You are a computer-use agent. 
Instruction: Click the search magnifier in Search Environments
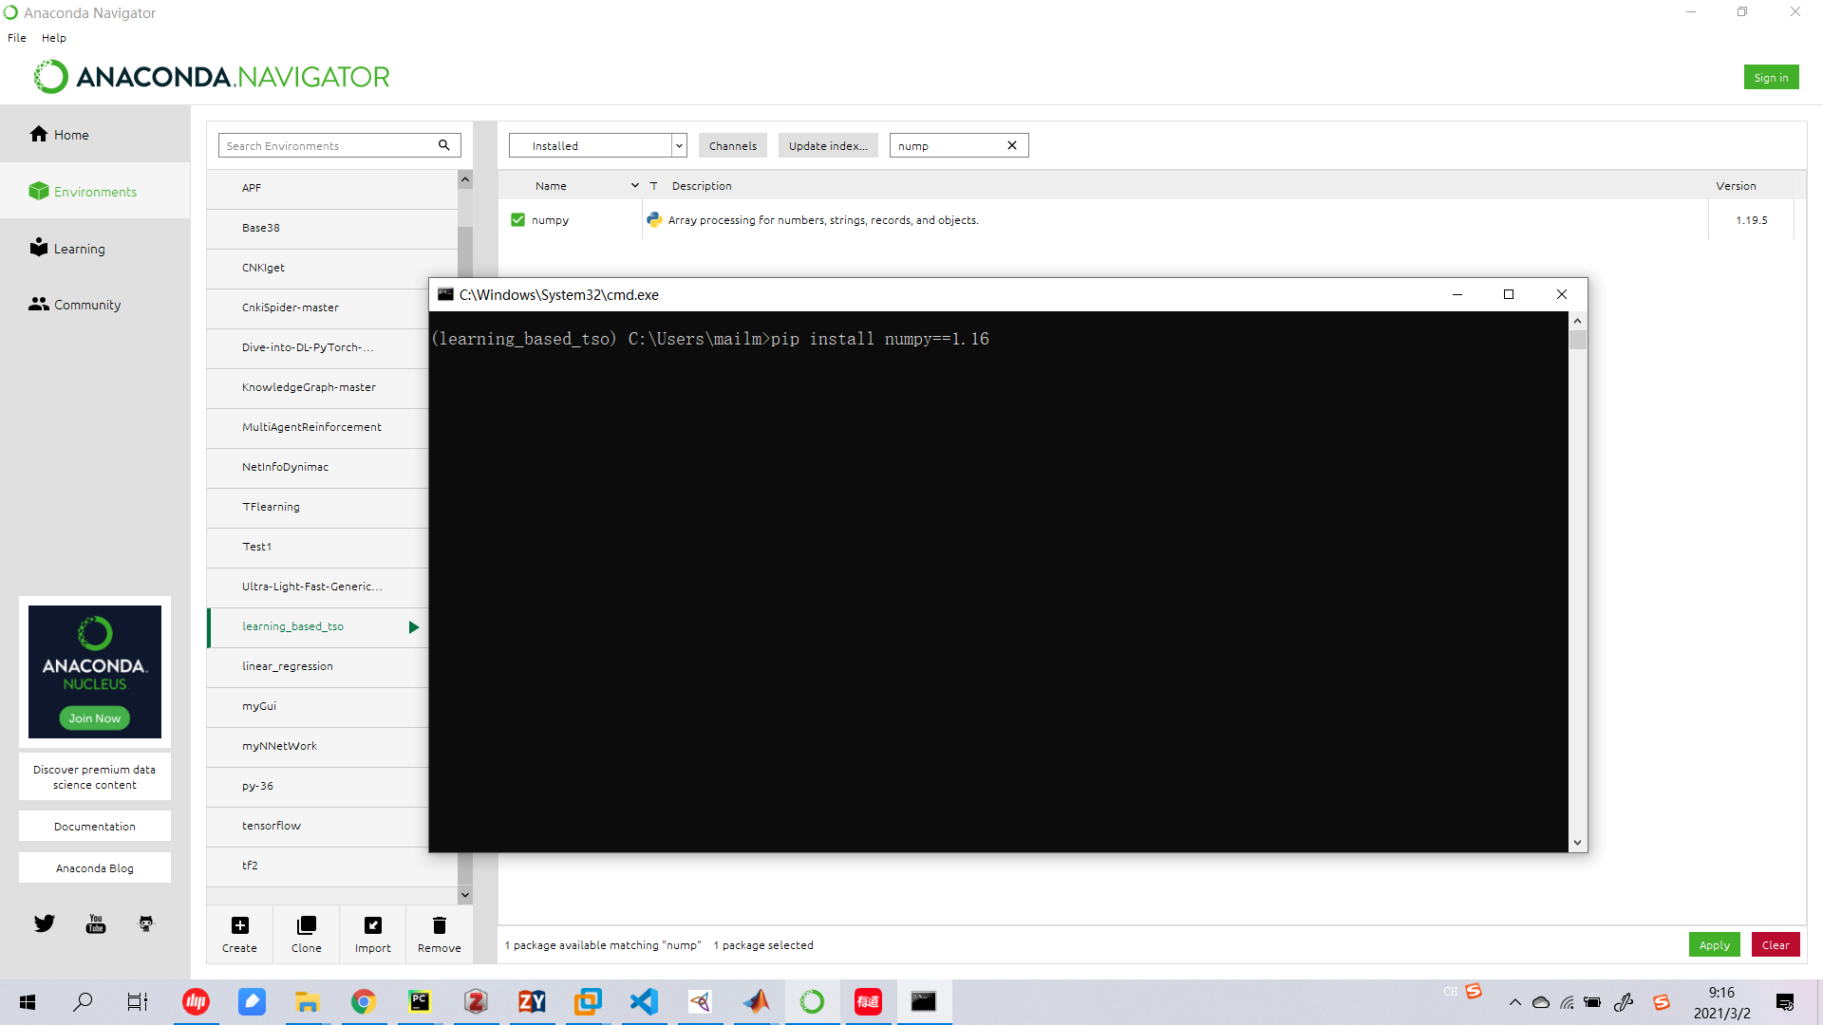click(443, 145)
